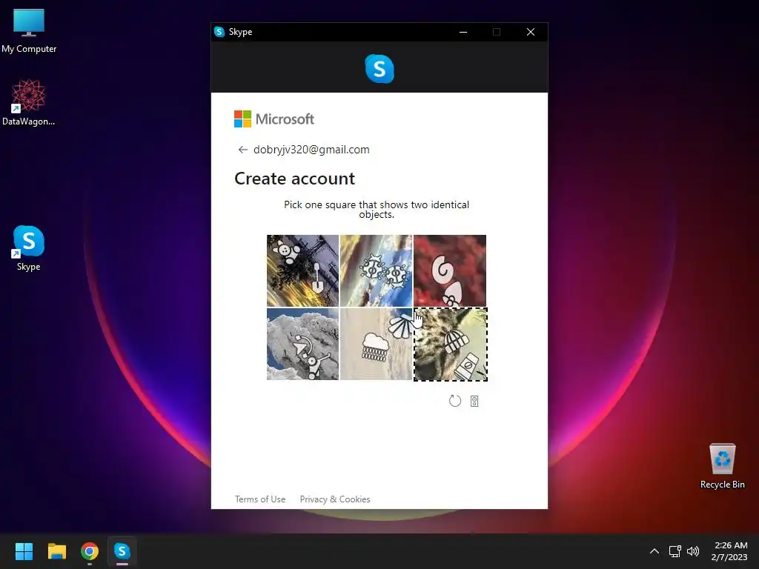The height and width of the screenshot is (569, 759).
Task: Select the red square with spiral shell
Action: tap(450, 270)
